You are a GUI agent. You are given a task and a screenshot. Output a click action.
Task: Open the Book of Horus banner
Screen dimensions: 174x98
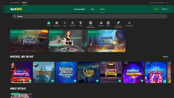pos(106,41)
